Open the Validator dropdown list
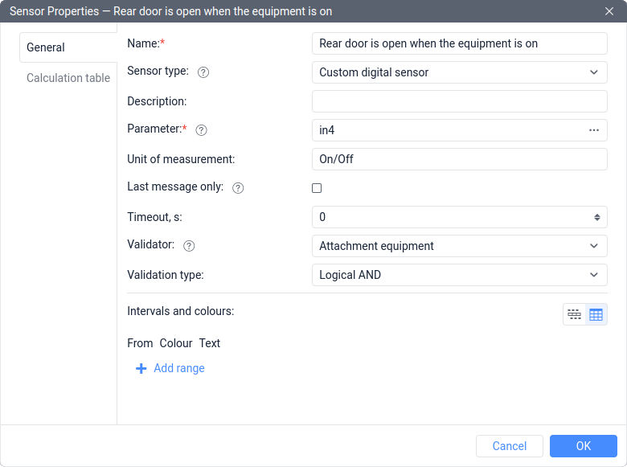This screenshot has width=627, height=467. [x=459, y=246]
